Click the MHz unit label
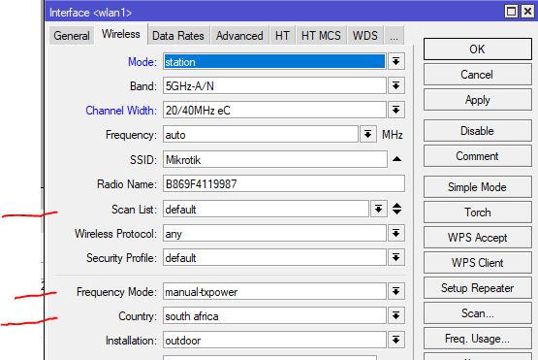Viewport: 538px width, 360px height. 393,135
